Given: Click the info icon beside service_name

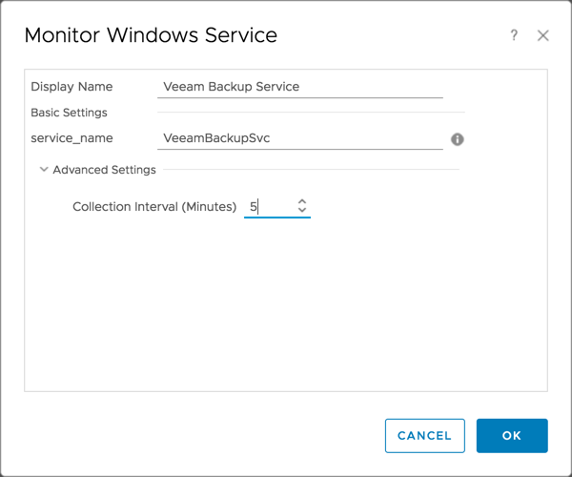Looking at the screenshot, I should [x=457, y=139].
